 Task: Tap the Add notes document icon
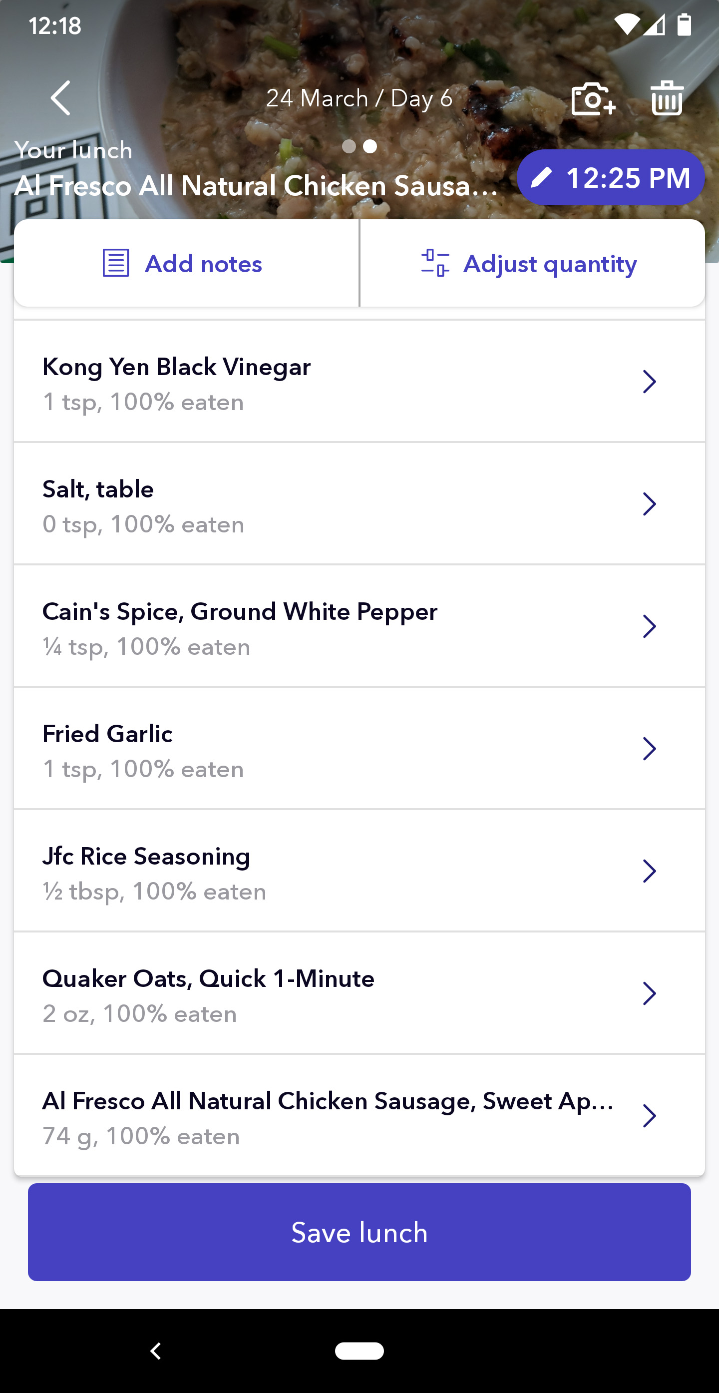point(116,263)
